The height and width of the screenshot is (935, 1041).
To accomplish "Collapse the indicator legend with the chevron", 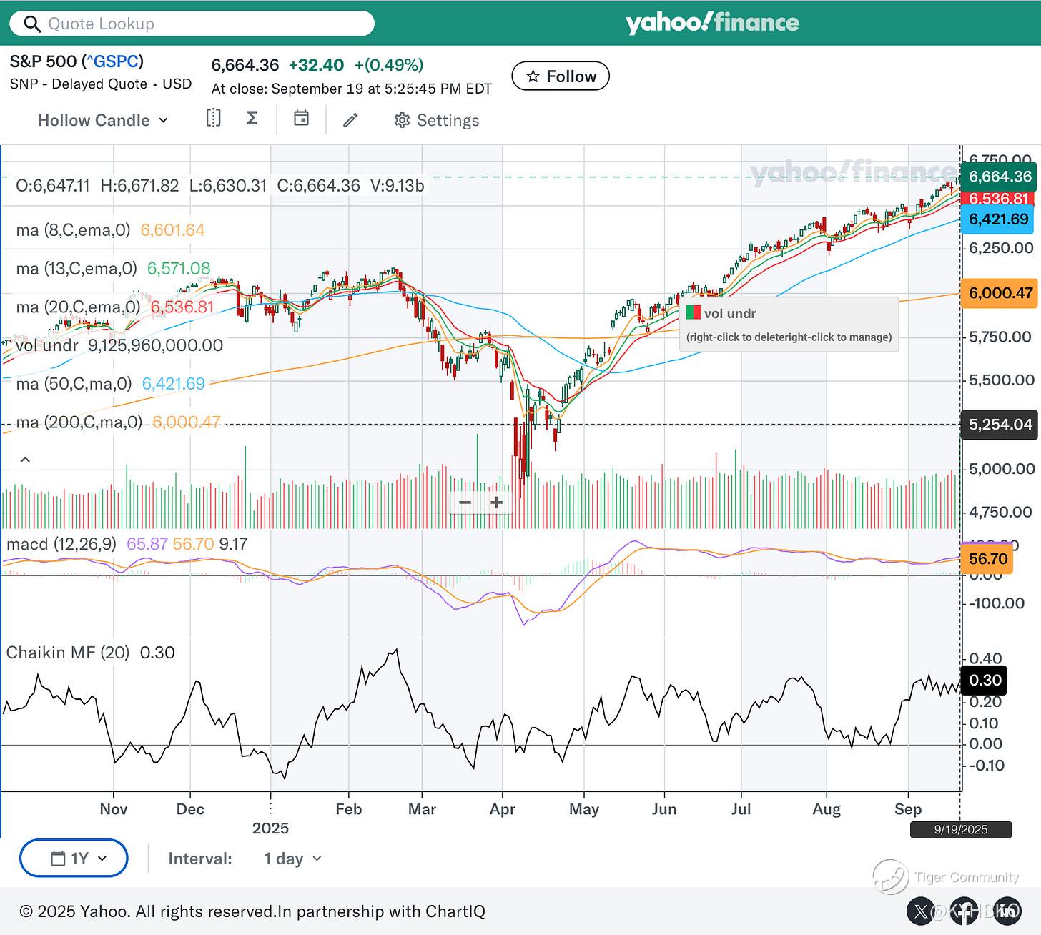I will click(x=25, y=460).
